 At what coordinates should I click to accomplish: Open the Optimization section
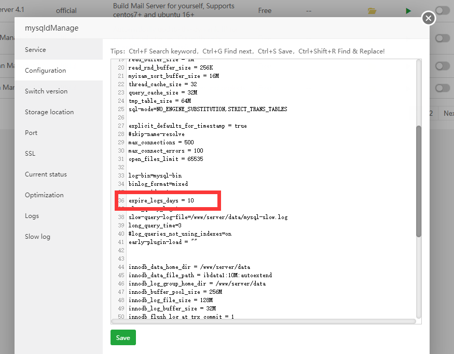pos(44,195)
